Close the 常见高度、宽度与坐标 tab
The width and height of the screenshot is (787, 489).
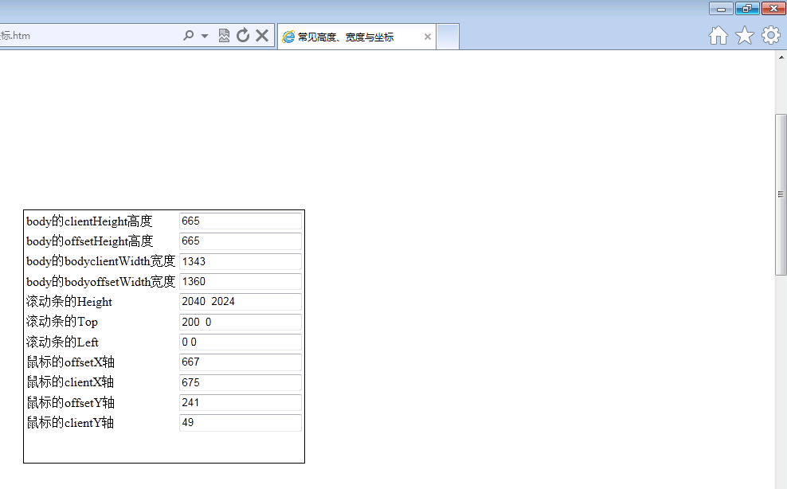(427, 37)
